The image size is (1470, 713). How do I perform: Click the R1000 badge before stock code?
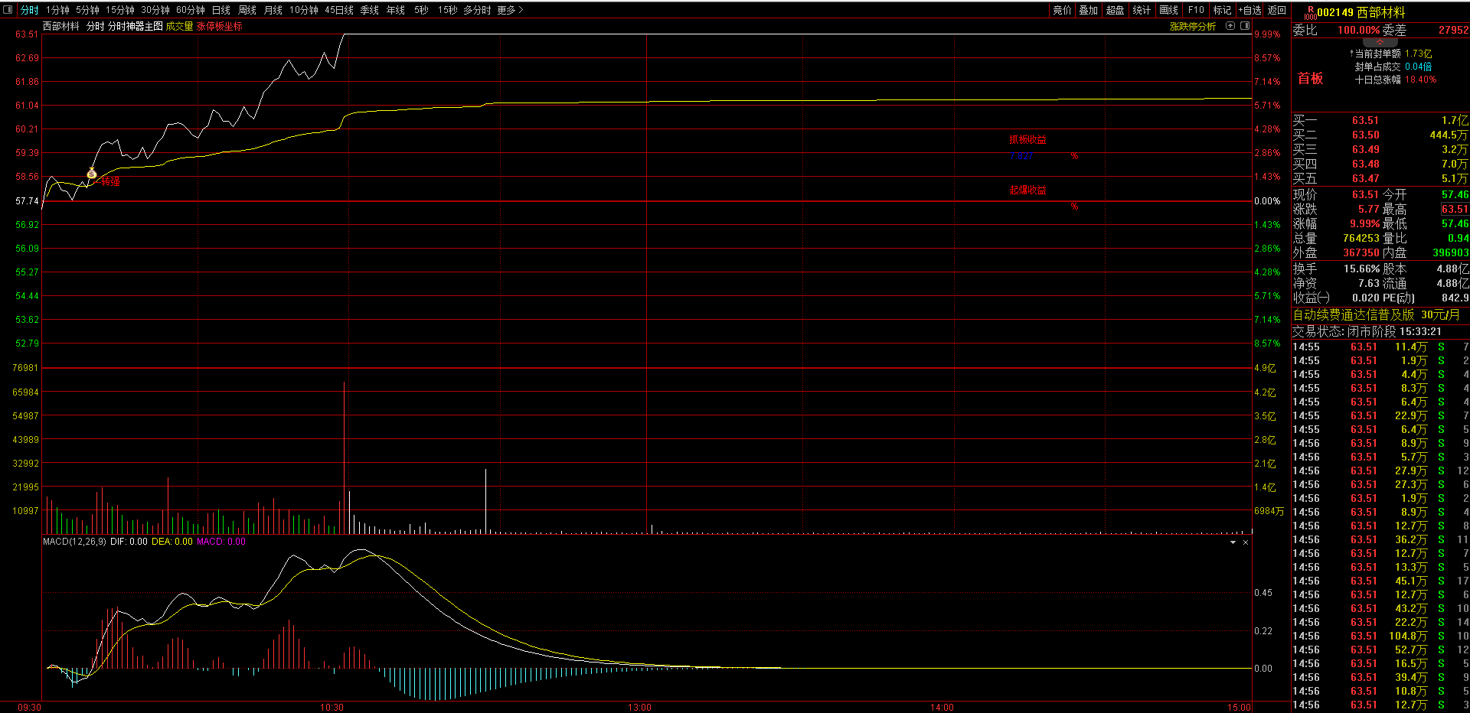pyautogui.click(x=1310, y=12)
